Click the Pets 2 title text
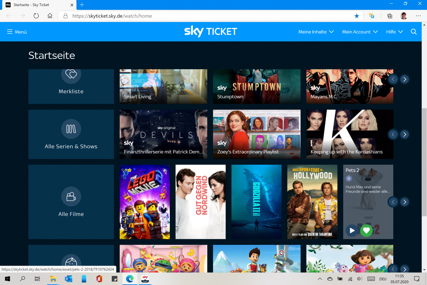 click(x=352, y=170)
